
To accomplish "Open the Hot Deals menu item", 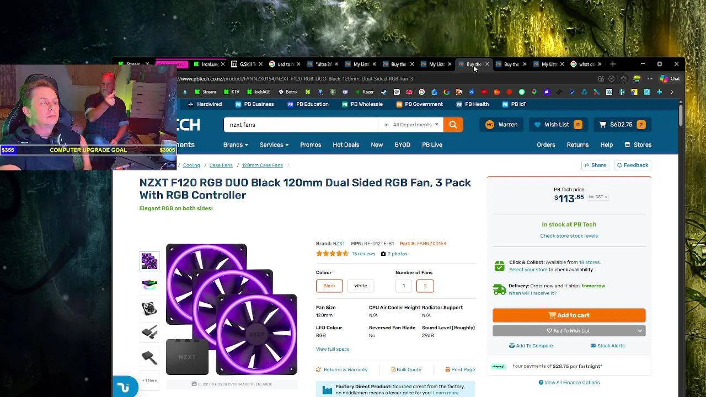I will 346,144.
